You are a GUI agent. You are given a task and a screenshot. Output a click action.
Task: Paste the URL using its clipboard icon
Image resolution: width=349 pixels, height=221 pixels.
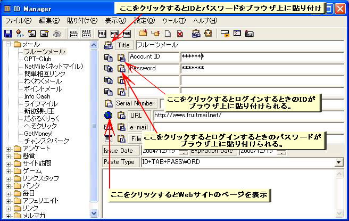(x=121, y=115)
